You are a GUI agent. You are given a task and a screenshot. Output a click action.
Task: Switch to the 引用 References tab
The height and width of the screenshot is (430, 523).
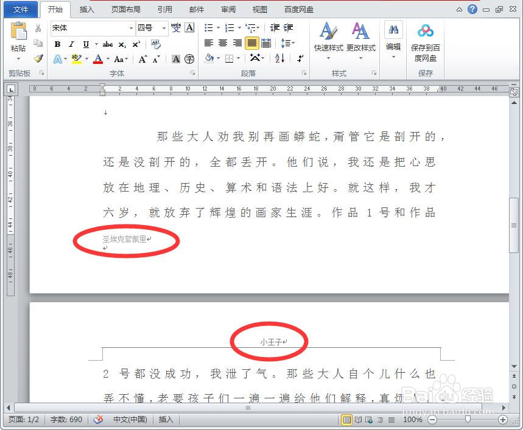click(165, 9)
